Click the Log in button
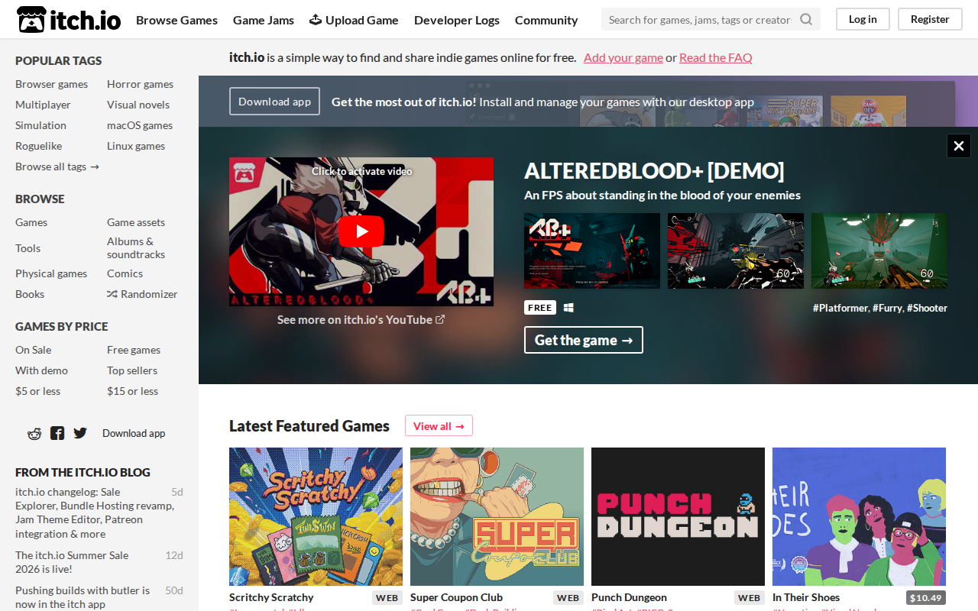 863,19
